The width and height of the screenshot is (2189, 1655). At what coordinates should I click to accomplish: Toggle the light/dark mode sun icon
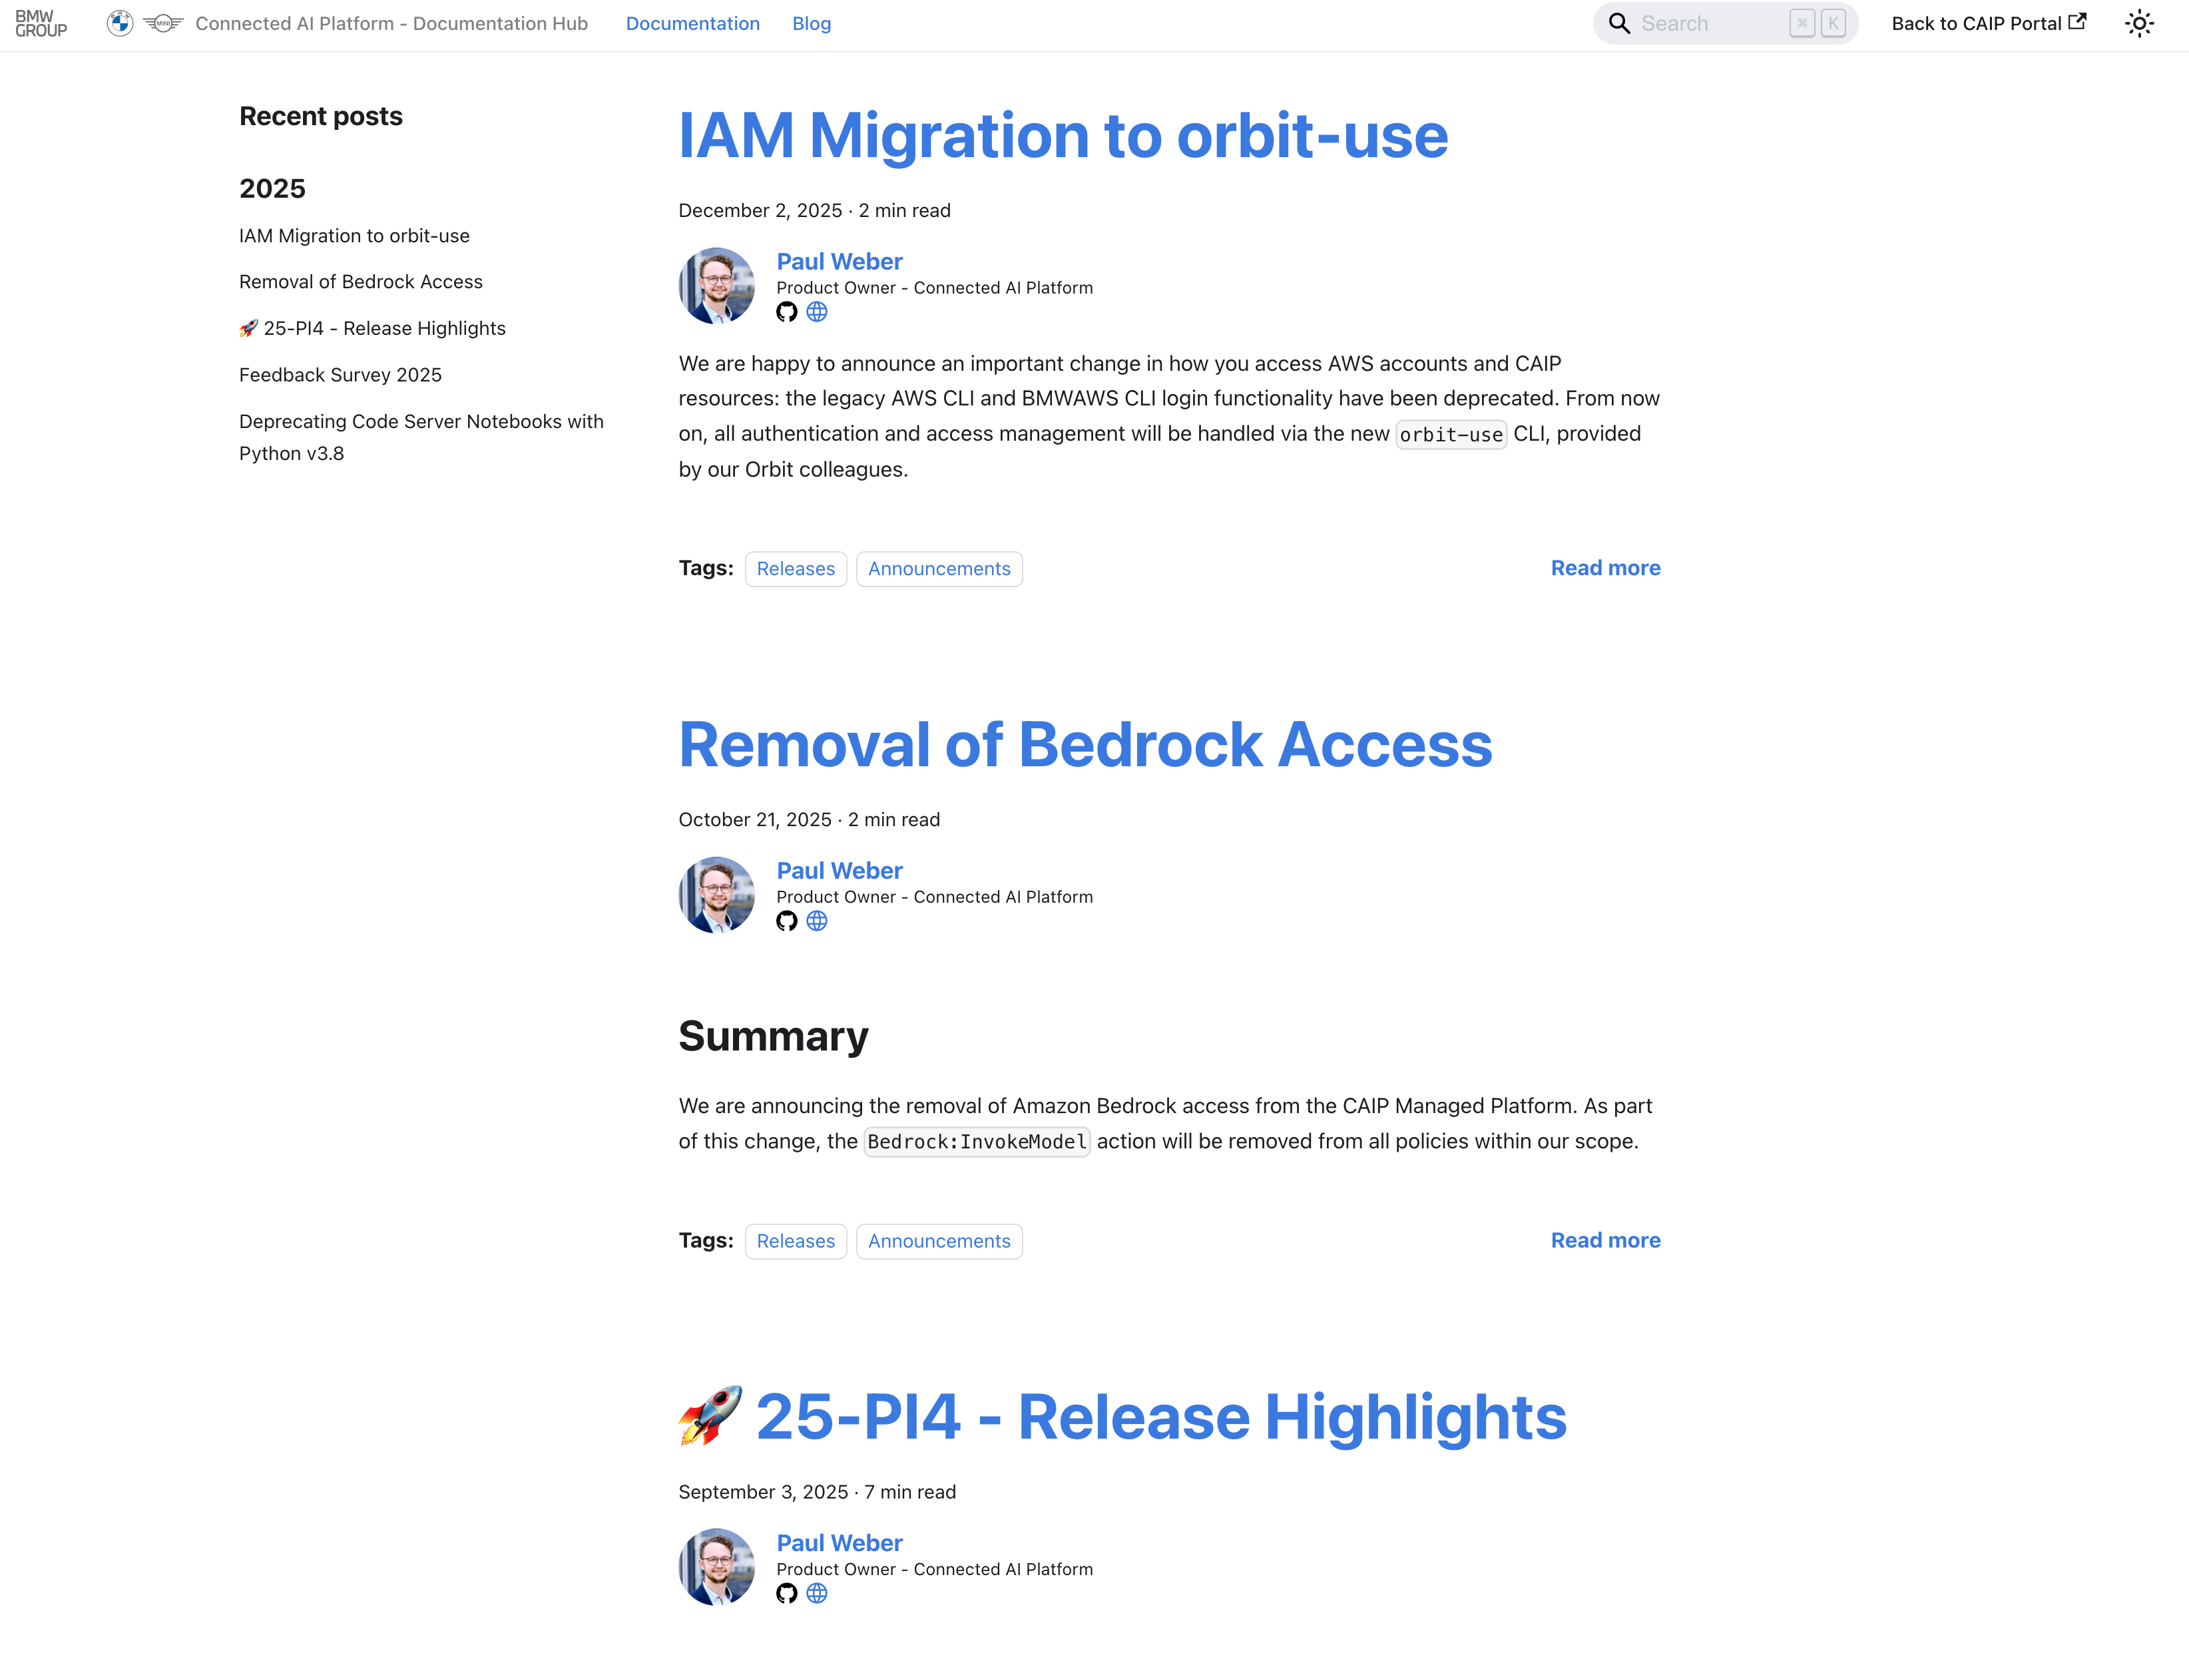pos(2140,24)
